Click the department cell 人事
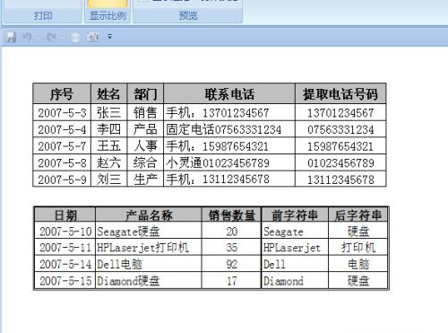The image size is (448, 333). [145, 146]
